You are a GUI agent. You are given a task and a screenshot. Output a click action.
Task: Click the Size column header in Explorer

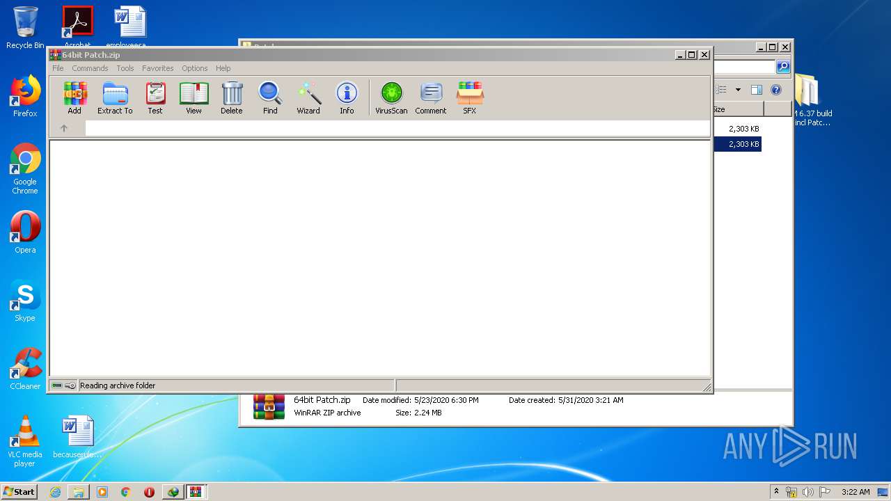pos(738,109)
